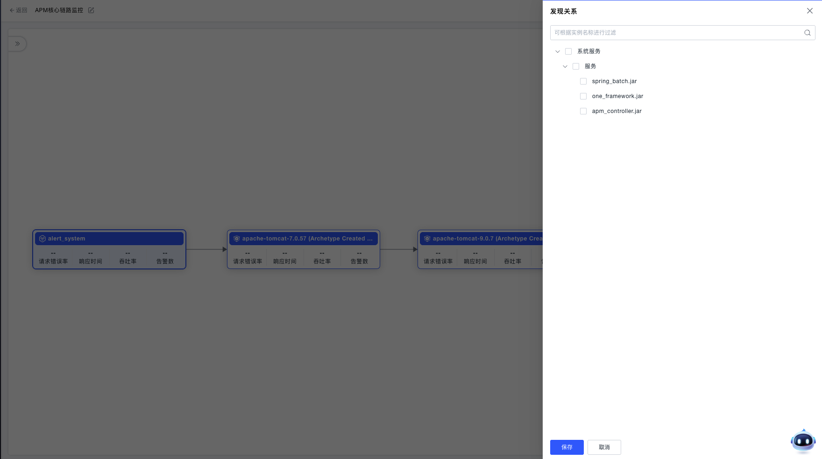Image resolution: width=822 pixels, height=459 pixels.
Task: Collapse the 服务 tree node
Action: (x=565, y=66)
